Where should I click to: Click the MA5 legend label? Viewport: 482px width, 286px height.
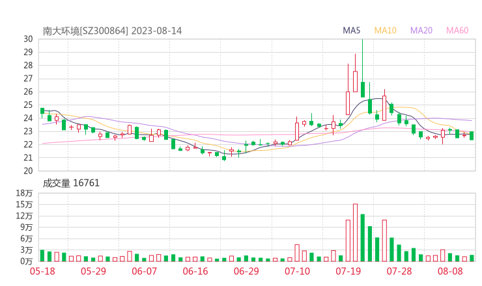click(351, 31)
